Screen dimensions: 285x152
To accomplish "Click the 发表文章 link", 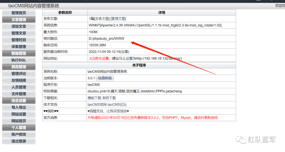I will click(x=102, y=19).
